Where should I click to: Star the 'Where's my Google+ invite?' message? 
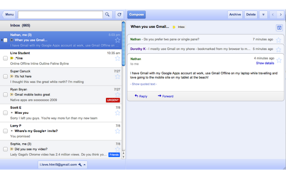[x=118, y=131]
